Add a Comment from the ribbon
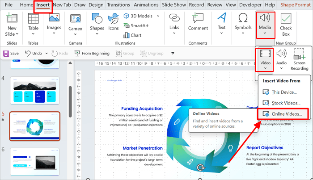 point(198,23)
